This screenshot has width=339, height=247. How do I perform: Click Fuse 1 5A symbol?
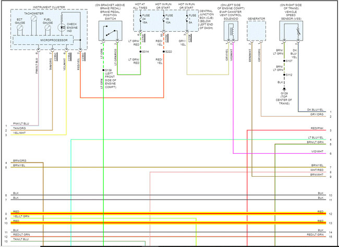click(x=187, y=19)
